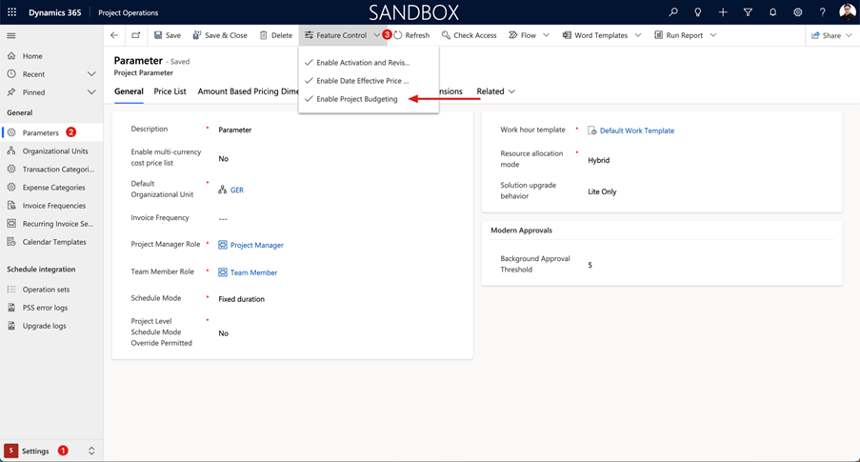Expand the Pinned section chevron
Screen dimensions: 860x462
[91, 92]
